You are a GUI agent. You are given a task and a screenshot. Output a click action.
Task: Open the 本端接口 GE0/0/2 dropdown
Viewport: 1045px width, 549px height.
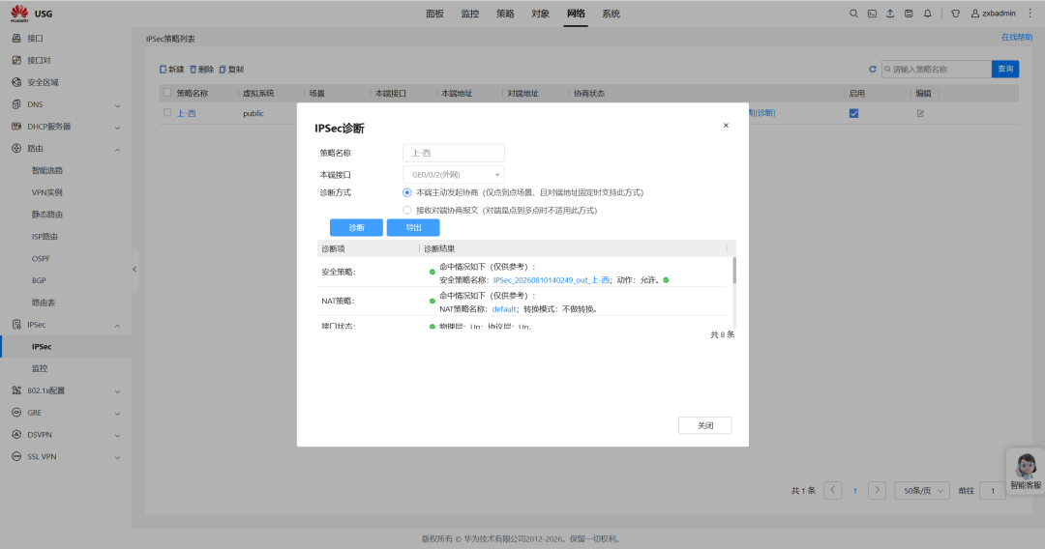click(x=453, y=175)
